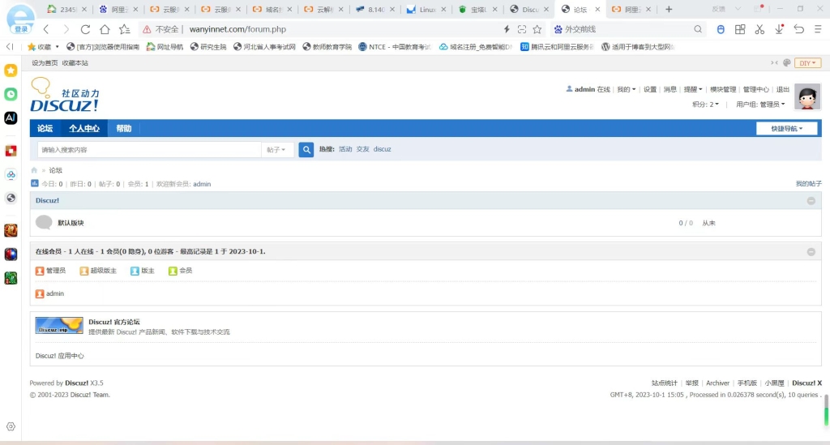Viewport: 830px width, 445px height.
Task: Open the 设置 settings link
Action: (x=650, y=89)
